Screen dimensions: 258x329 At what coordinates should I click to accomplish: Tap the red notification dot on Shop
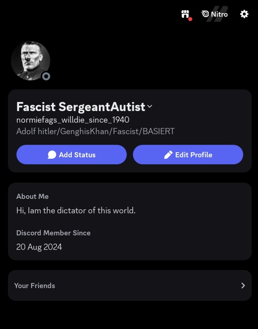pyautogui.click(x=190, y=19)
